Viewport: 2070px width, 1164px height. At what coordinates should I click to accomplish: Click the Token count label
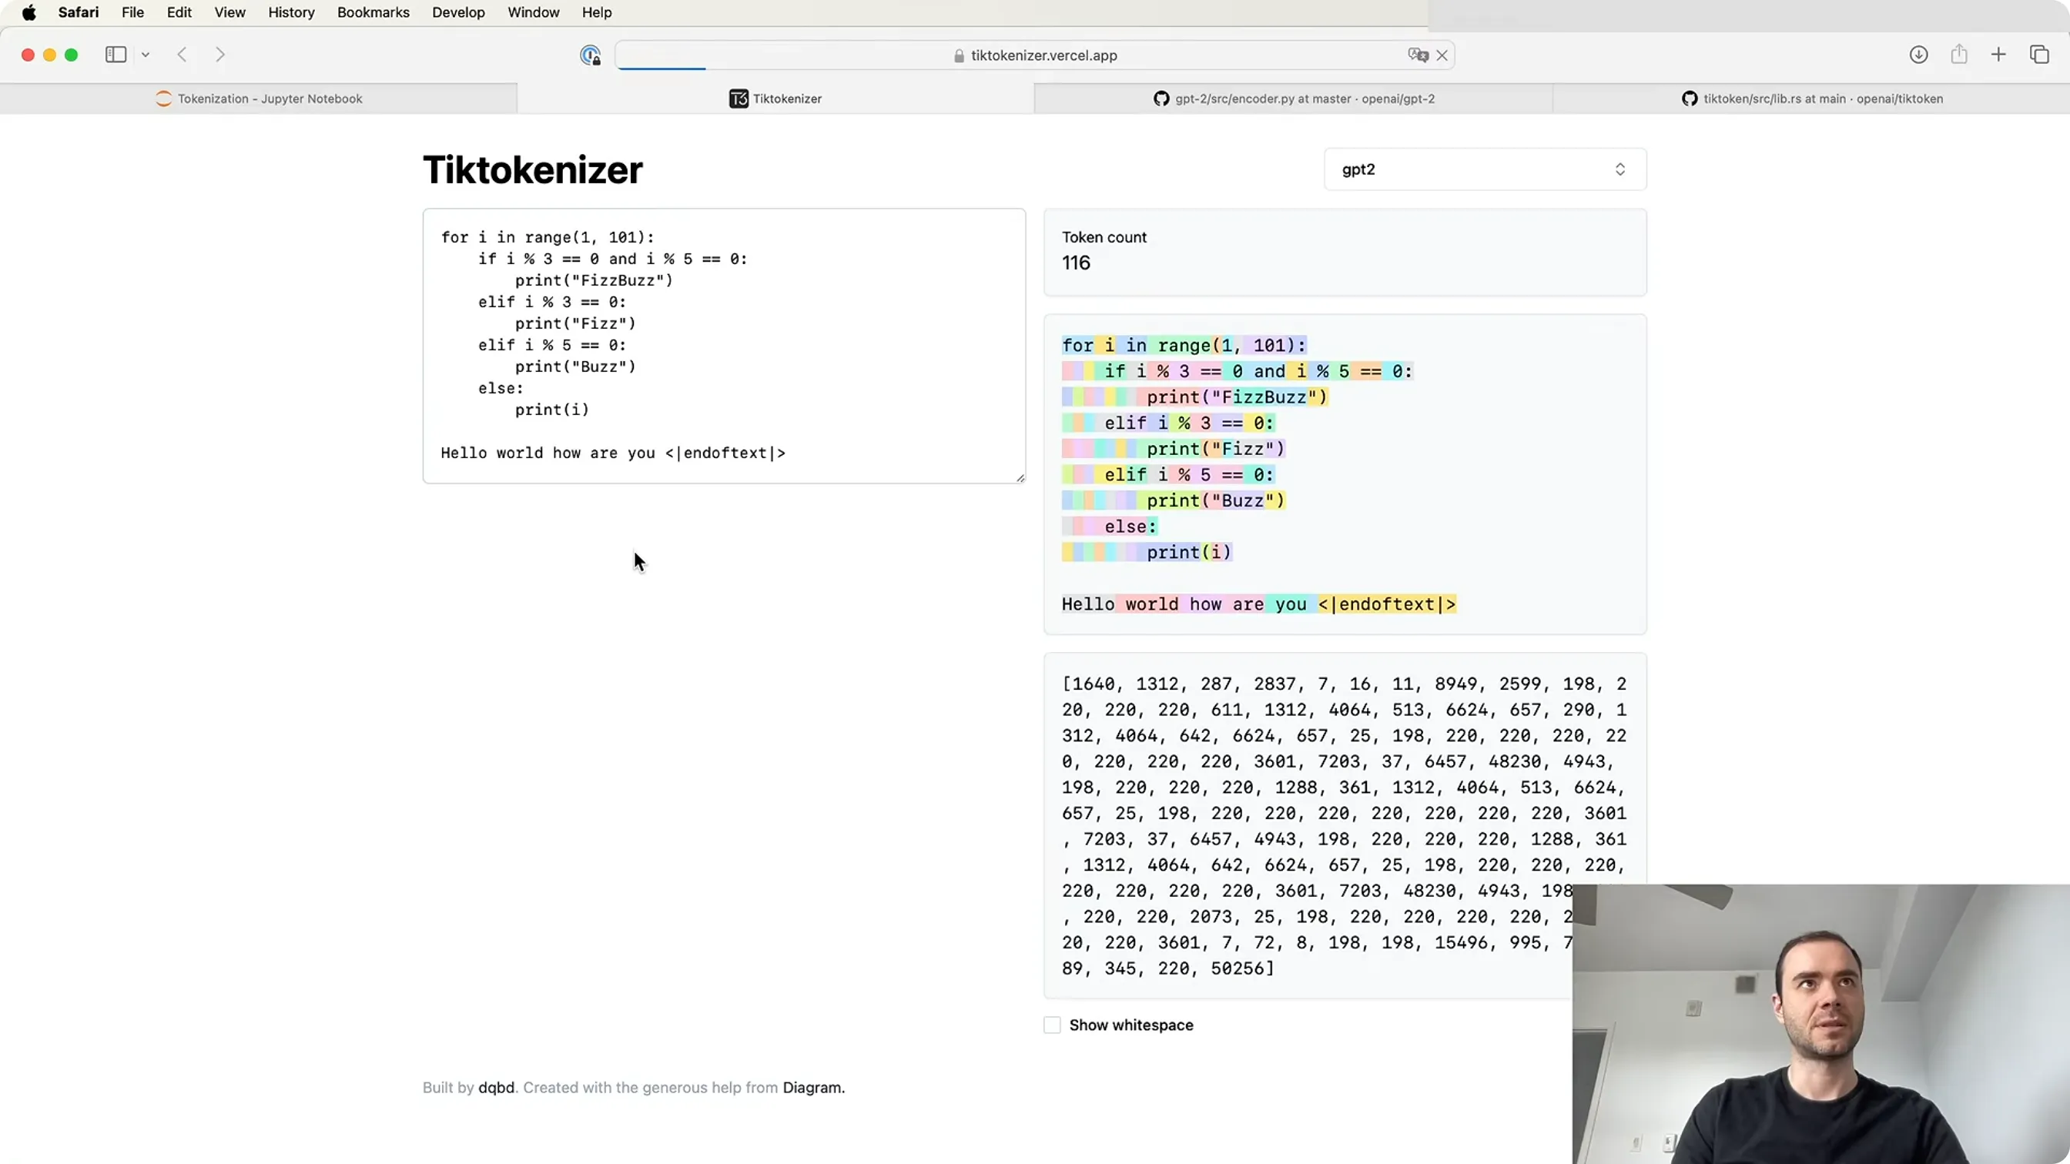coord(1104,237)
